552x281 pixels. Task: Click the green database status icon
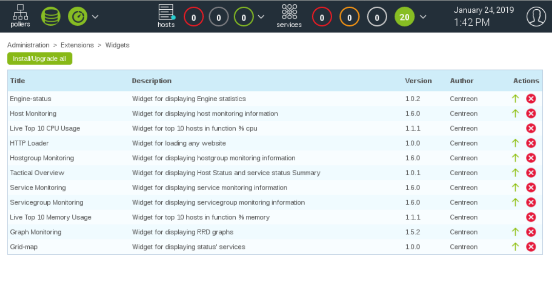point(50,16)
